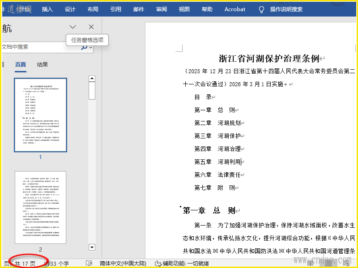Select the 页面 tab in navigation
This screenshot has width=358, height=268.
[21, 65]
